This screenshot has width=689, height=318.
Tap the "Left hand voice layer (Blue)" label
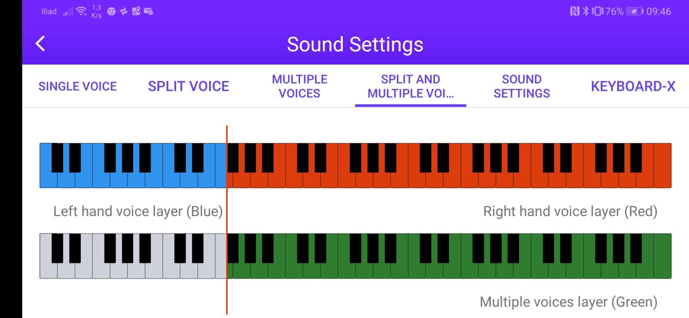click(x=138, y=211)
